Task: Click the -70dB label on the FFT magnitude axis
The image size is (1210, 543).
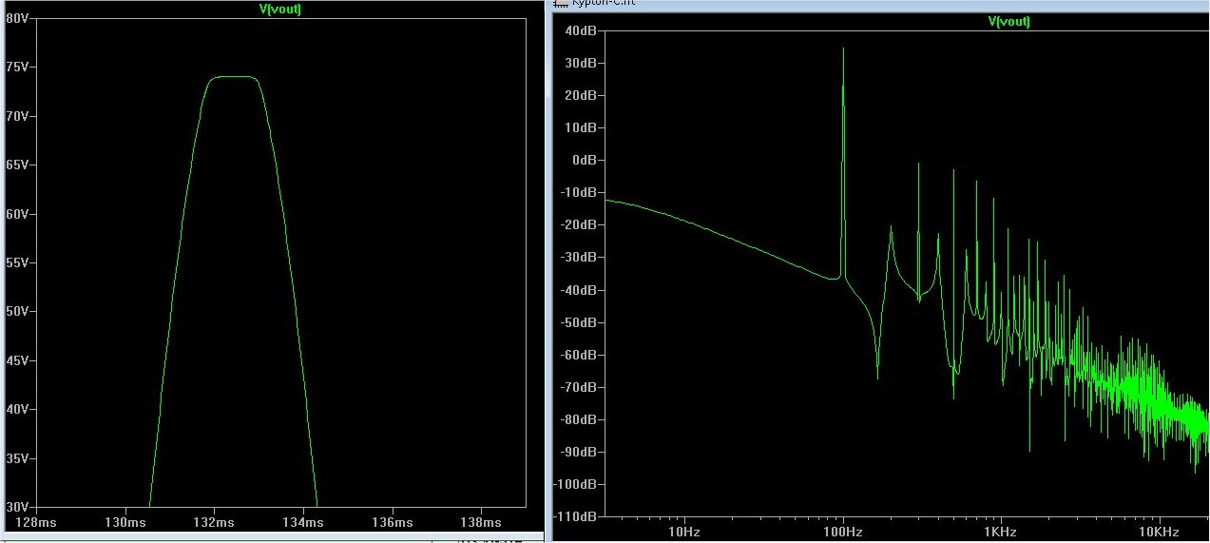Action: click(578, 387)
